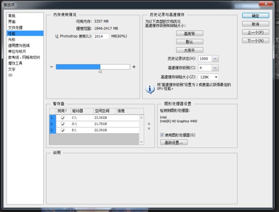Toggle the D:\ scratch disk checkbox
The image size is (279, 212).
tap(62, 124)
